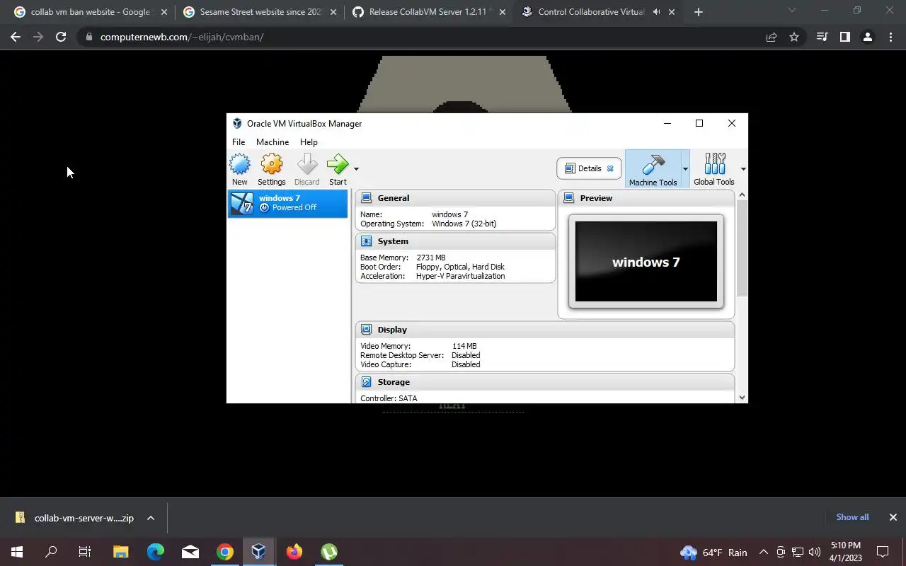Select the Global Tools icon

click(714, 168)
